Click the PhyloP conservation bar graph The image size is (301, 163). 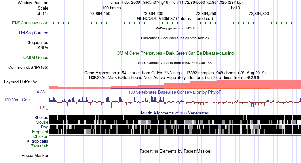click(175, 102)
